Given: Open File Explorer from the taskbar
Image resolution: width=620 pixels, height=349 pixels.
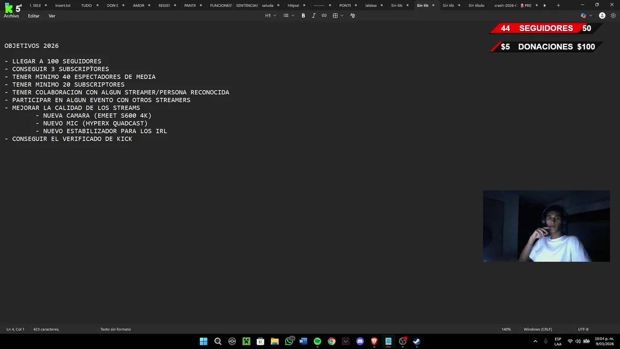Looking at the screenshot, I should click(x=275, y=341).
